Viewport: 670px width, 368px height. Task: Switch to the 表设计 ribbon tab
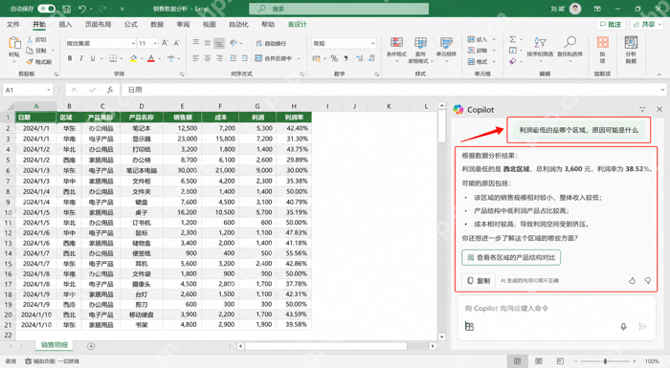coord(297,24)
